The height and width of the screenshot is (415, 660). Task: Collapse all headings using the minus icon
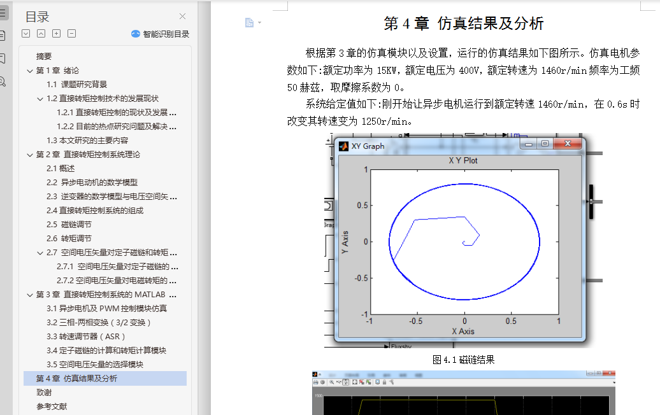tap(71, 34)
